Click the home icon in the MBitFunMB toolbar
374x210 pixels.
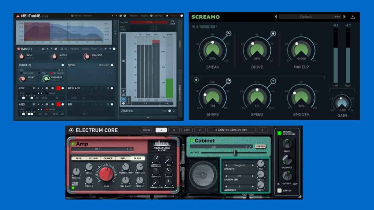[x=167, y=16]
